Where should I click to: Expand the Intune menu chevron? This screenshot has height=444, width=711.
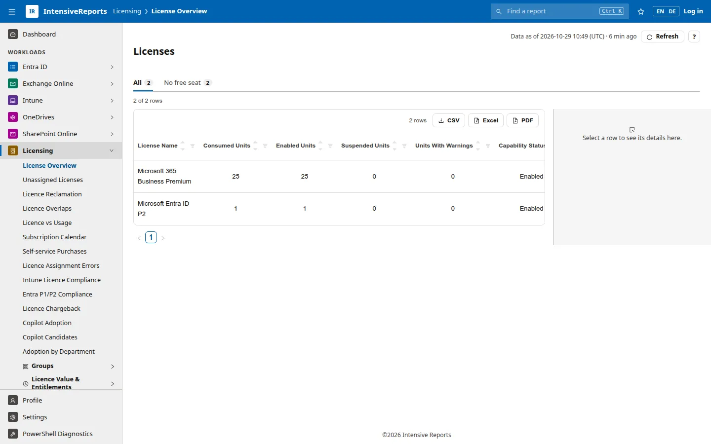112,101
